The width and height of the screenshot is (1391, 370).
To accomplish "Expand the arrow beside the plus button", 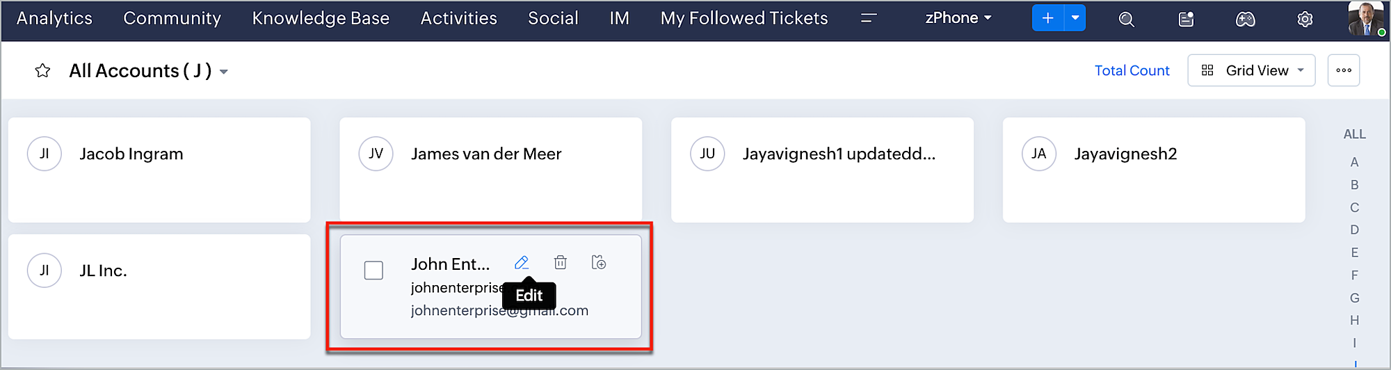I will tap(1075, 18).
